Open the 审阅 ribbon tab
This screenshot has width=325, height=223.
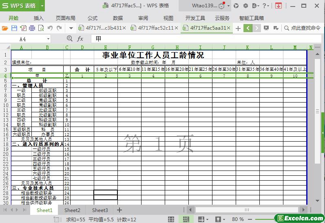click(x=143, y=18)
